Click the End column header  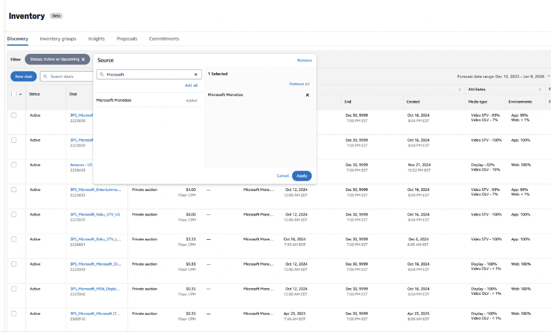point(348,102)
